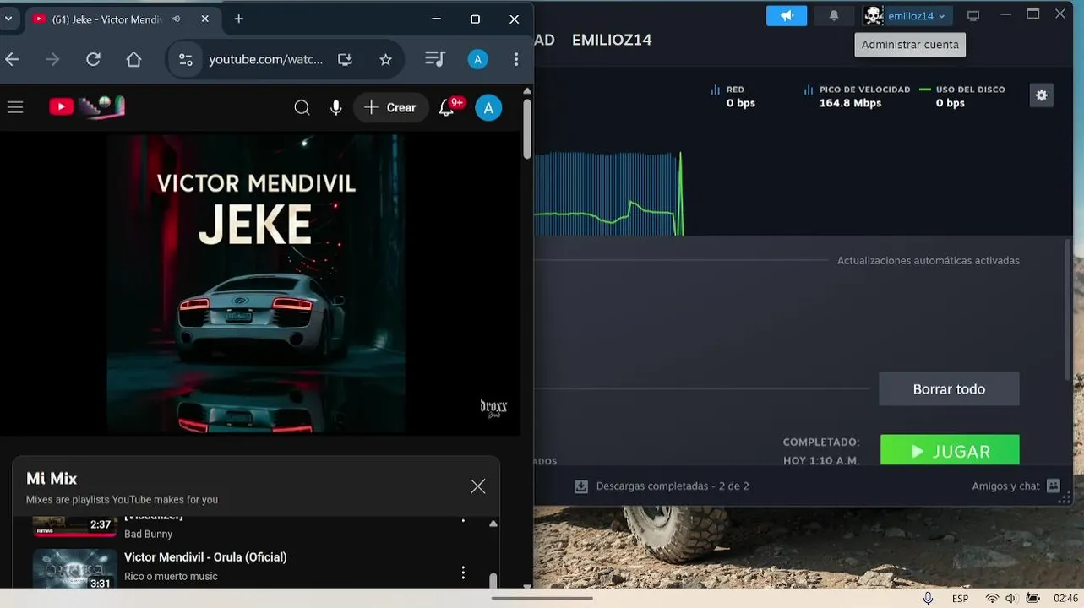Click the green JUGAR button
The height and width of the screenshot is (608, 1084).
pyautogui.click(x=950, y=450)
